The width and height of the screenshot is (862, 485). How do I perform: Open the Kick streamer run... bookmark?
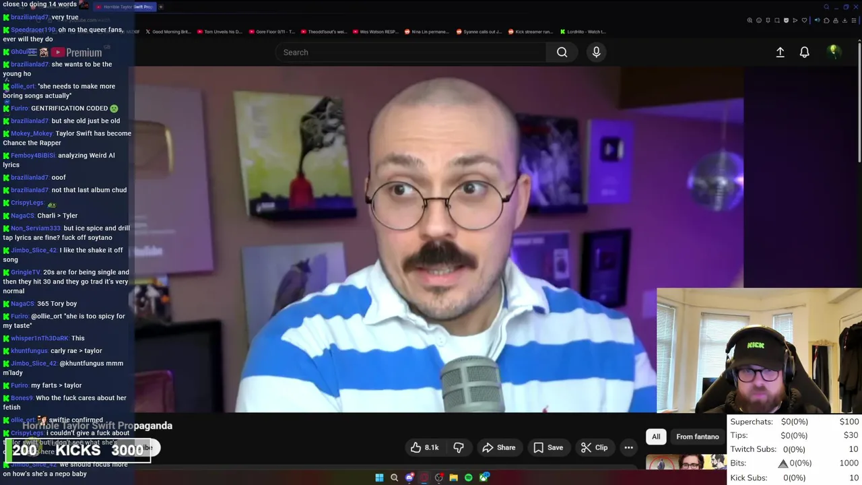(x=530, y=32)
